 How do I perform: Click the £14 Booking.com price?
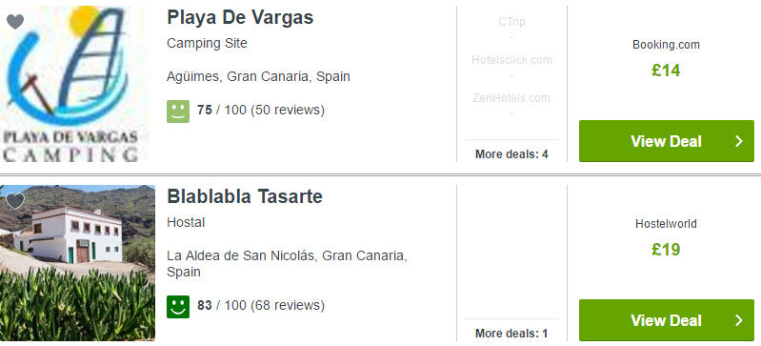(666, 71)
